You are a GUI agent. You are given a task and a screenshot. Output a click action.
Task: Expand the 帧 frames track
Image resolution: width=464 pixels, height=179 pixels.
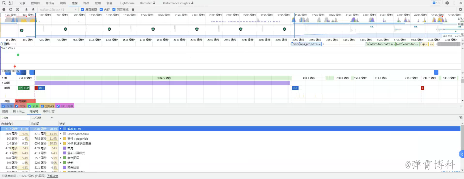pyautogui.click(x=2, y=78)
